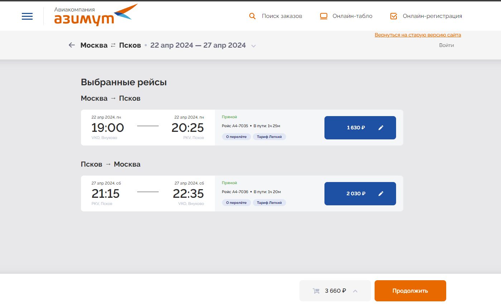Click the online check-in checkbox icon
Viewport: 501px width, 306px height.
click(394, 16)
